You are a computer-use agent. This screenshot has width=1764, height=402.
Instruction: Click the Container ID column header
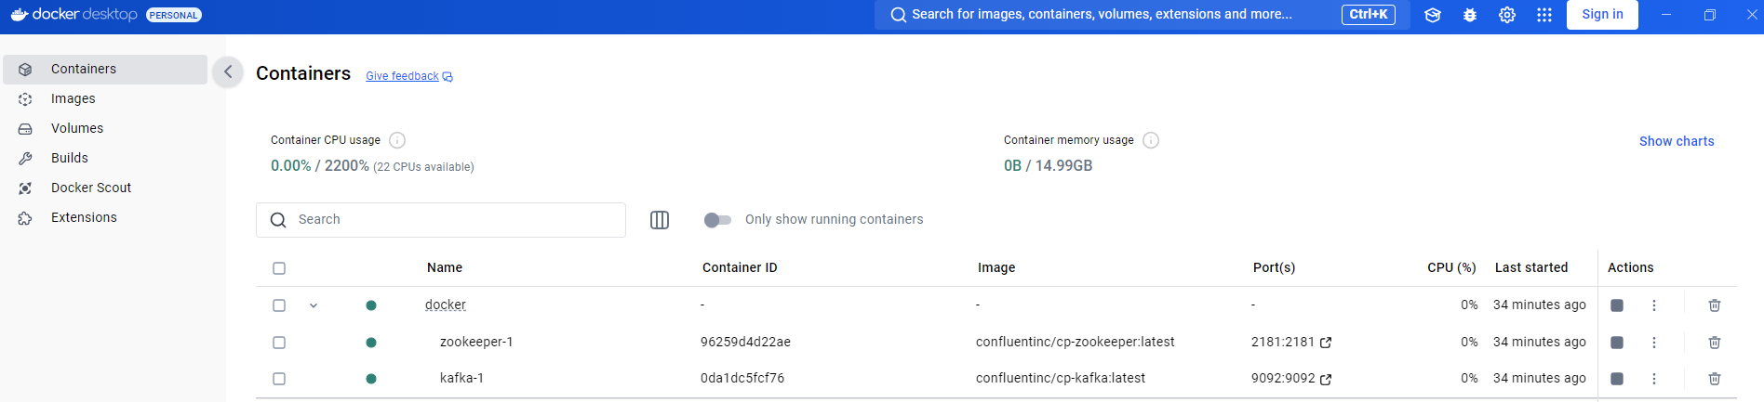(740, 267)
